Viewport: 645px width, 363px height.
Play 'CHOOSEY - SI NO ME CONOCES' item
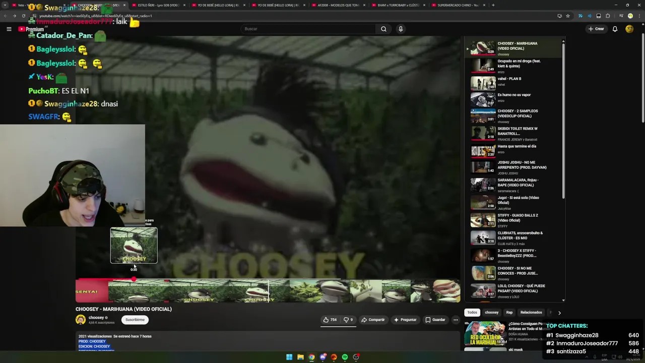pos(513,273)
